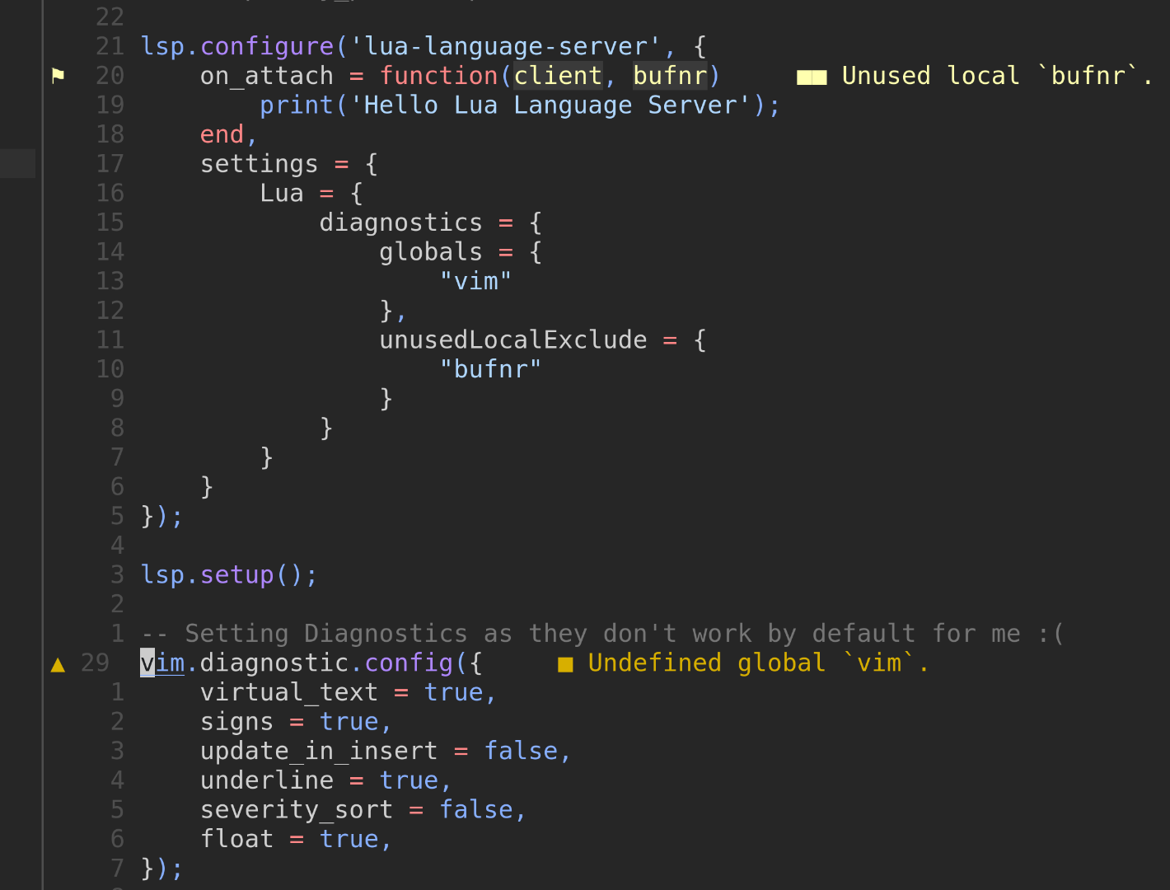1170x890 pixels.
Task: Click the "vim" string inside globals table
Action: [x=476, y=280]
